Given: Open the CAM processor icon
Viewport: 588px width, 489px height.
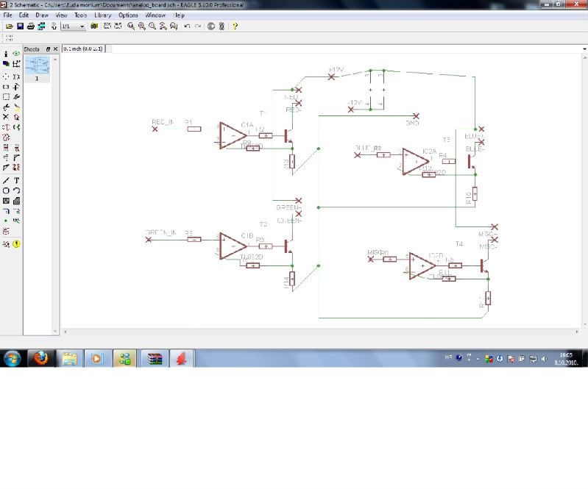Looking at the screenshot, I should click(42, 26).
